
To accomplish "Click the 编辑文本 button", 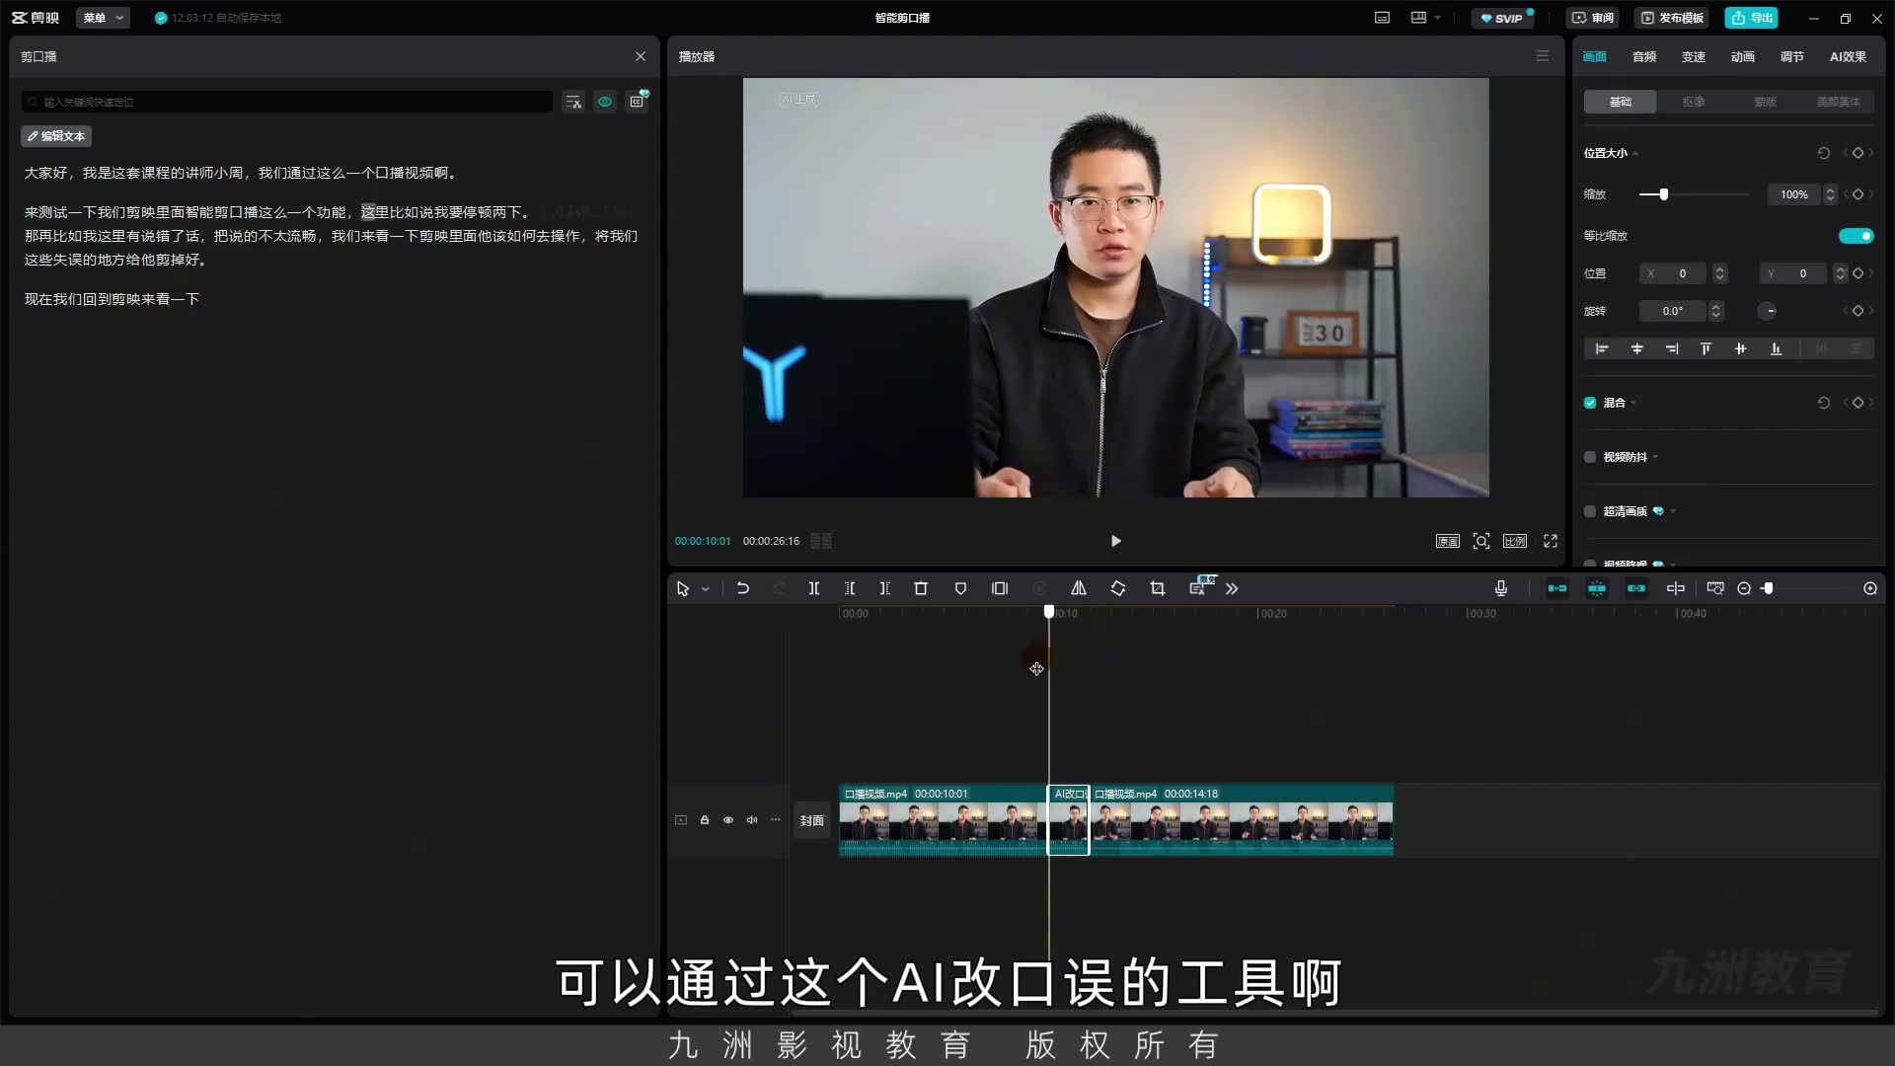I will point(56,136).
